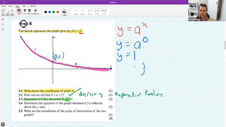The height and width of the screenshot is (127, 226).
Task: Select the Pen tool
Action: point(25,12)
